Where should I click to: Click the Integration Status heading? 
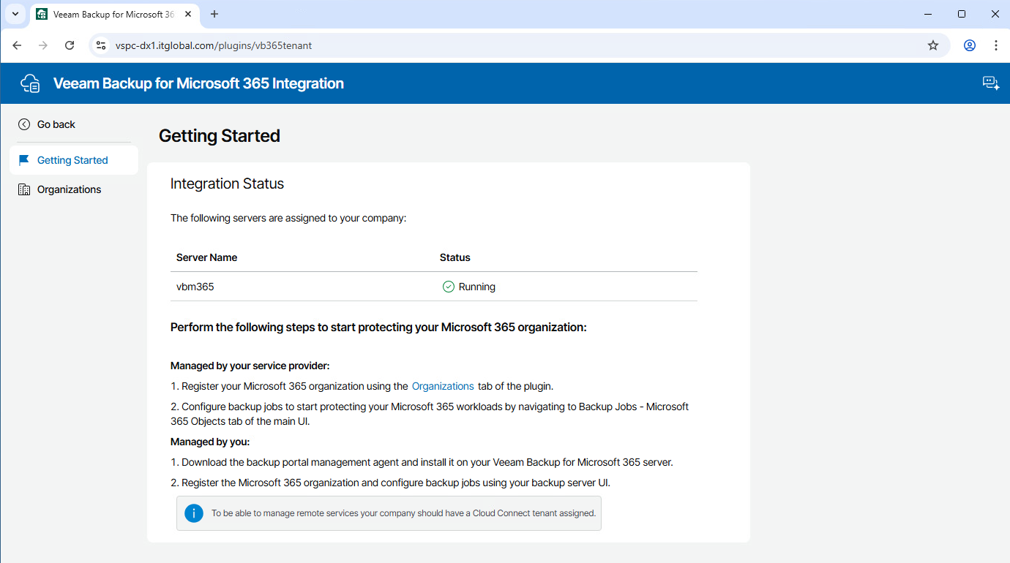pos(227,184)
